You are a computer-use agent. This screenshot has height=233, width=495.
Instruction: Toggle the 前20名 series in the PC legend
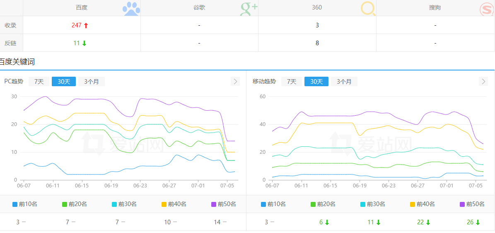pos(74,204)
